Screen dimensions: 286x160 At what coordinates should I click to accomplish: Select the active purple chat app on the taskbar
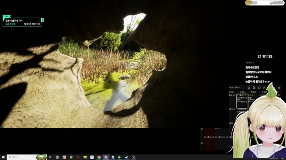click(106, 157)
